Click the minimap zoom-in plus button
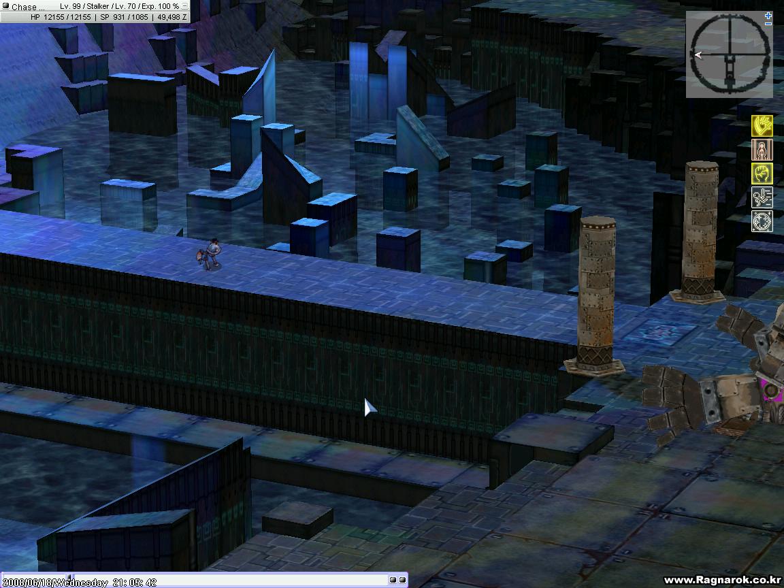Viewport: 784px width, 588px height. click(x=768, y=16)
